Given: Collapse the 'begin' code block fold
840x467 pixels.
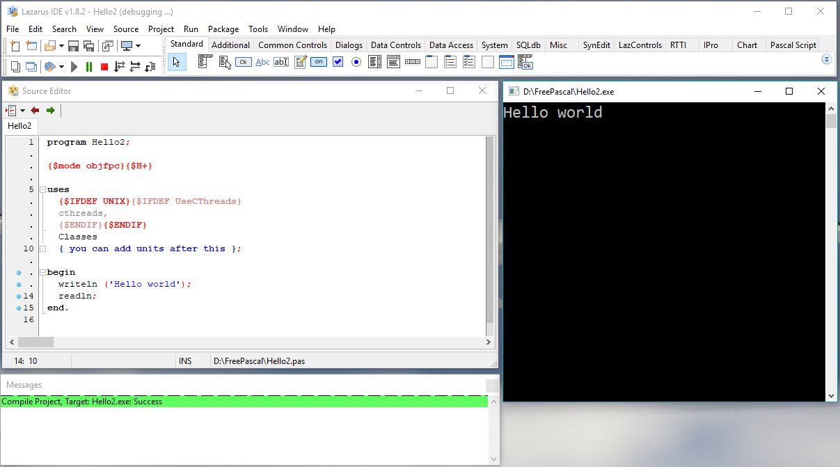Looking at the screenshot, I should click(x=42, y=272).
